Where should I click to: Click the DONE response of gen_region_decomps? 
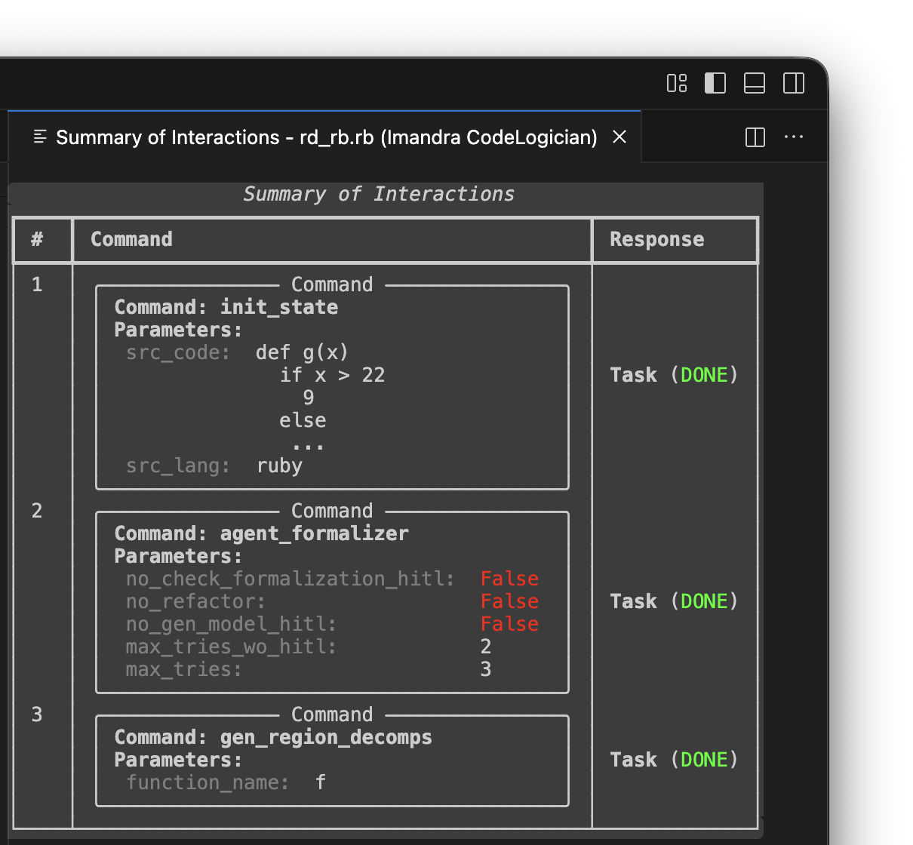tap(704, 760)
